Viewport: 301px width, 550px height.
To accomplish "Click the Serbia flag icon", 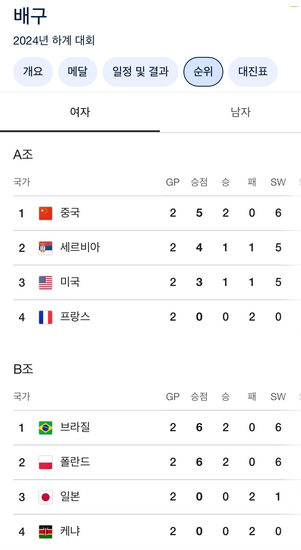I will coord(46,248).
